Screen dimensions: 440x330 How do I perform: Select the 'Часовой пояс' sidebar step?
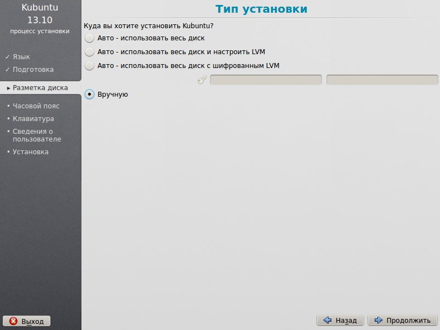(36, 106)
